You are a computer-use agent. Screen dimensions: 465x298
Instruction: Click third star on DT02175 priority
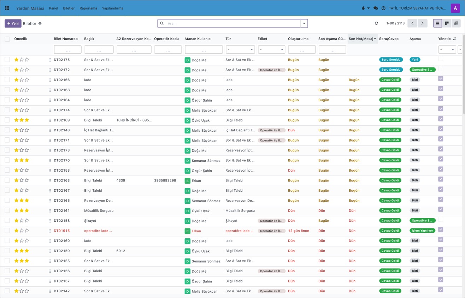27,60
